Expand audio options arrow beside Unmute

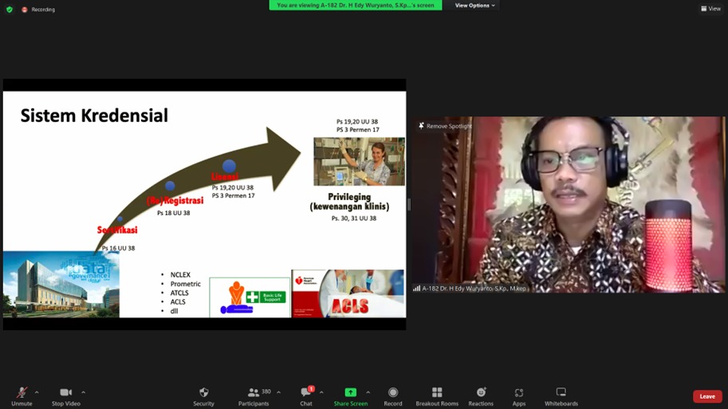37,392
